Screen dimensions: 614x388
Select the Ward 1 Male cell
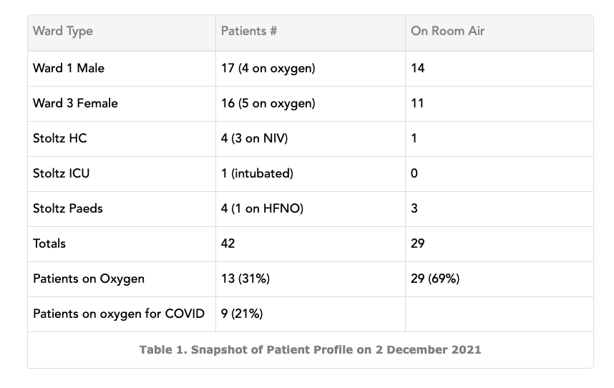point(122,69)
